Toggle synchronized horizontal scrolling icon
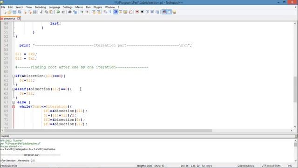The image size is (298, 168). [x=99, y=12]
